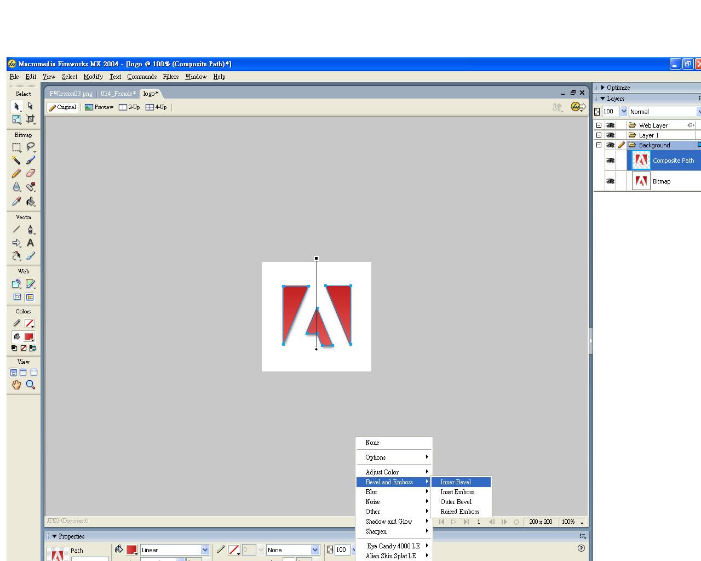Select the Line tool

(16, 229)
